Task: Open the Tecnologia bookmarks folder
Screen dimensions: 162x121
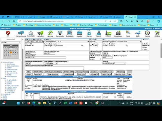Action: tap(28, 25)
